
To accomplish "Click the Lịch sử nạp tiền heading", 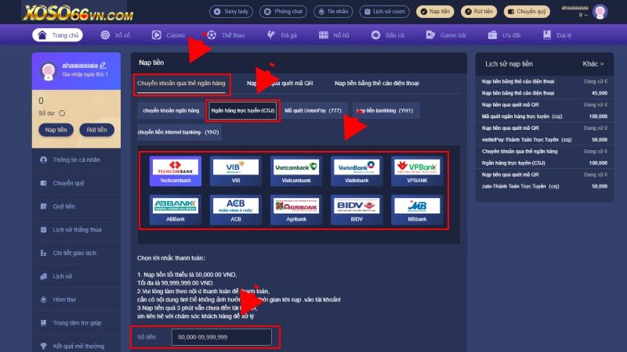I will click(509, 64).
